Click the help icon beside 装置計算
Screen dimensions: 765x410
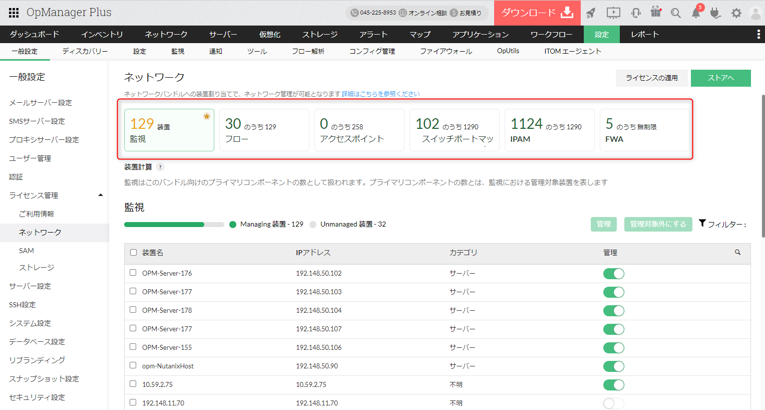(160, 167)
